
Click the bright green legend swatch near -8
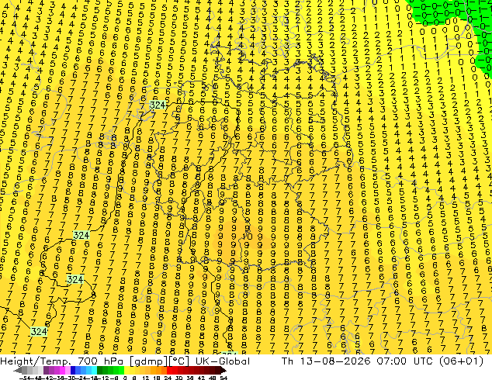click(121, 370)
